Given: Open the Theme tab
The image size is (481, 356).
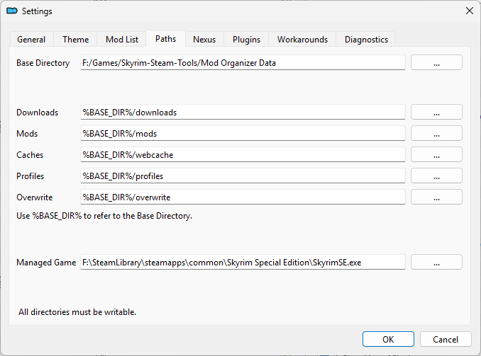Looking at the screenshot, I should [x=75, y=40].
